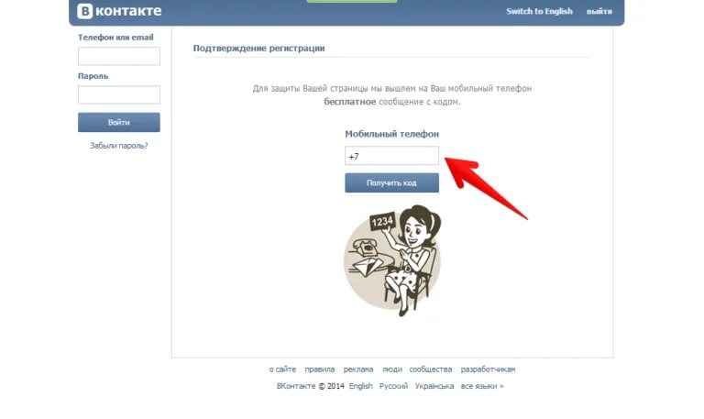Select Русский language in footer
The width and height of the screenshot is (704, 419).
pyautogui.click(x=393, y=386)
